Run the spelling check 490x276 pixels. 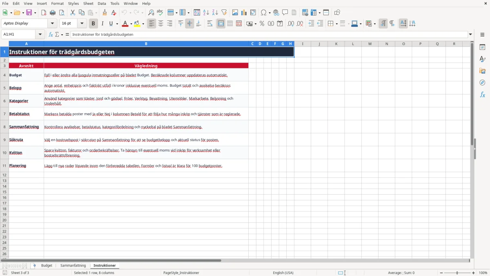click(160, 13)
